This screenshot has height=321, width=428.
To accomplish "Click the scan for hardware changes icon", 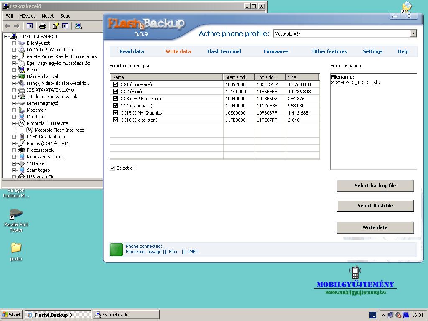I will (78, 26).
